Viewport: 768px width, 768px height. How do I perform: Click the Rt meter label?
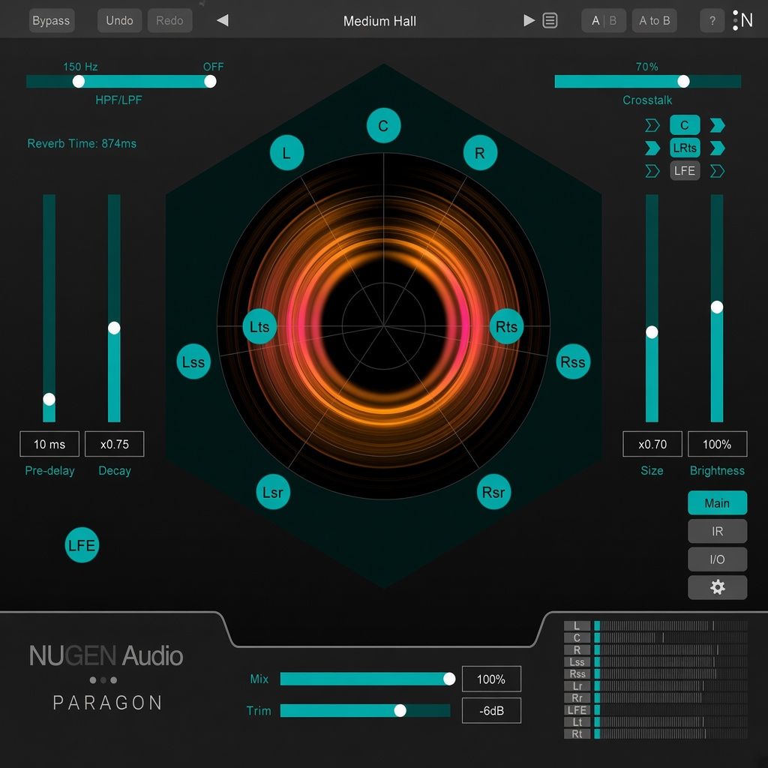click(577, 733)
